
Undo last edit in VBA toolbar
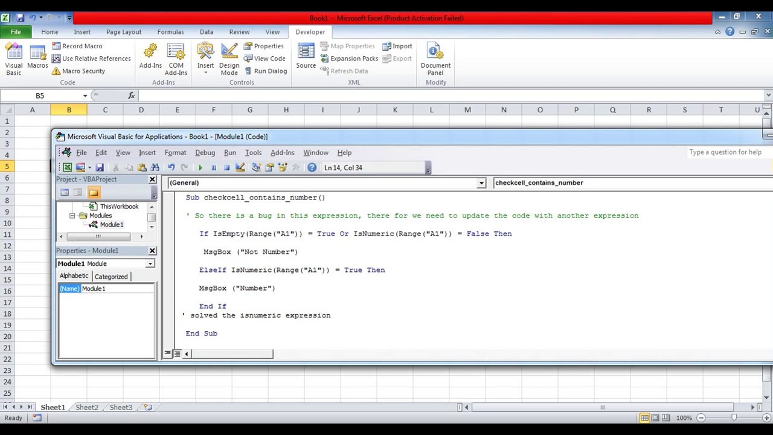(x=172, y=167)
